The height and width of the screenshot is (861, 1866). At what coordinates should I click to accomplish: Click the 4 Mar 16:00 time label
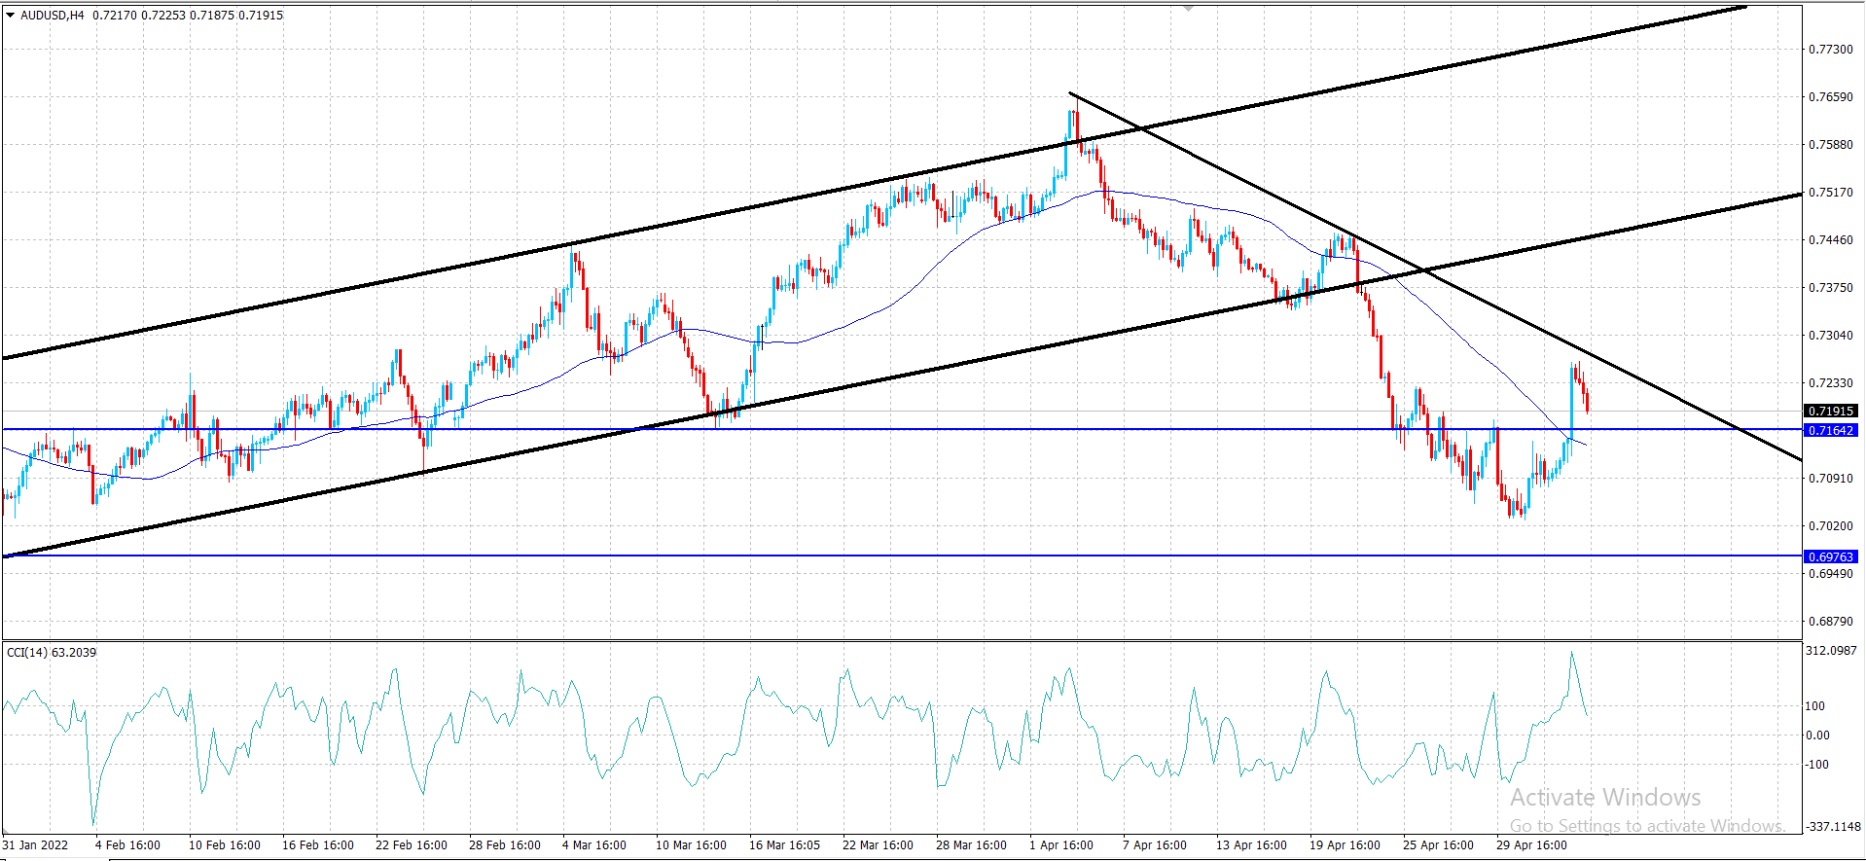click(594, 844)
